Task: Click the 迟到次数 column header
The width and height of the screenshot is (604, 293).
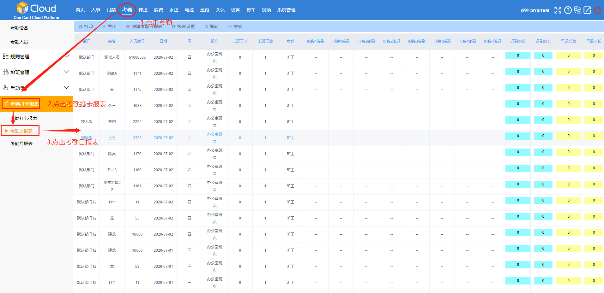Action: [x=518, y=41]
